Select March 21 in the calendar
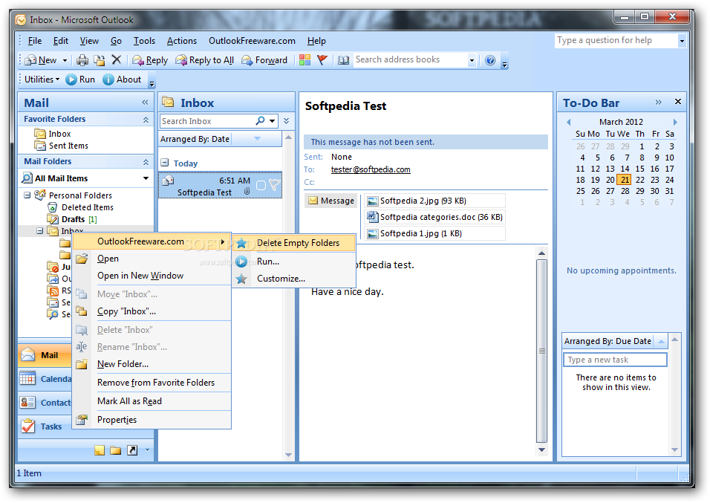 pyautogui.click(x=625, y=180)
